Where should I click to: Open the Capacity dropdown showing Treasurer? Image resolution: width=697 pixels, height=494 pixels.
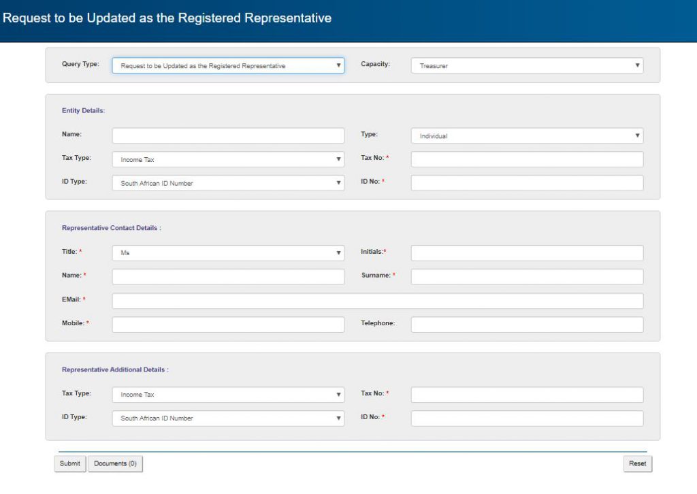click(x=528, y=65)
